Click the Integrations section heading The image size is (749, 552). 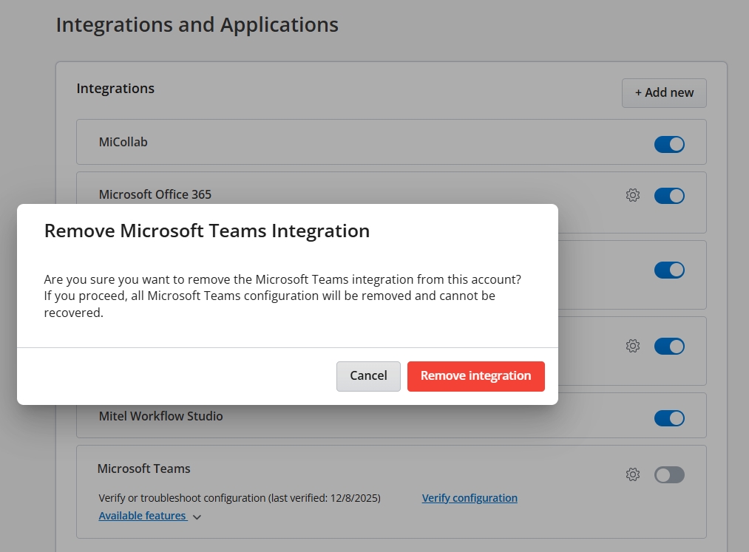pyautogui.click(x=115, y=89)
